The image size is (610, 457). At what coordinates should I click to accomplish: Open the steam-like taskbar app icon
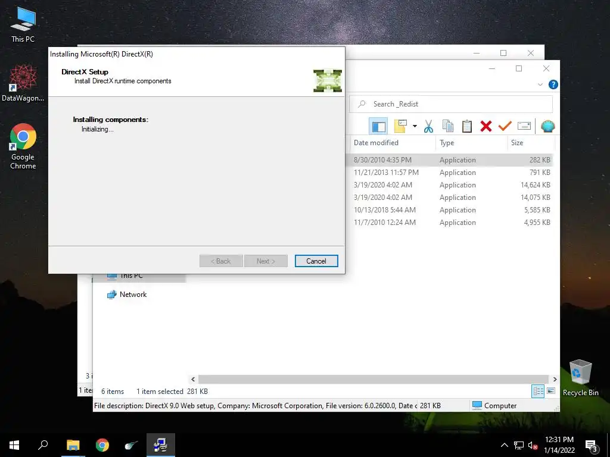click(132, 445)
